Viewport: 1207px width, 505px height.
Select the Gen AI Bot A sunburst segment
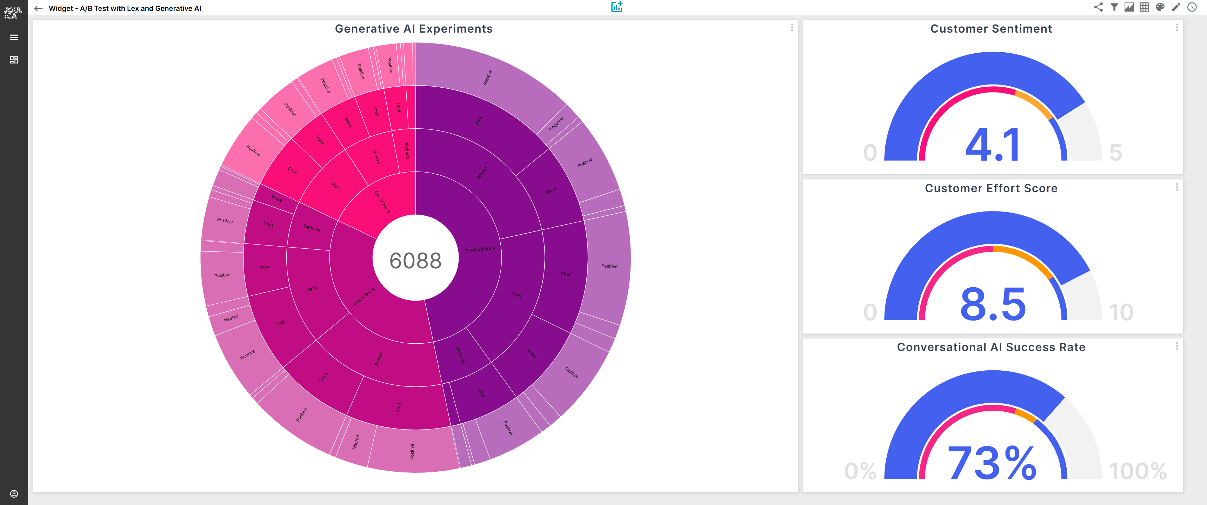point(364,297)
